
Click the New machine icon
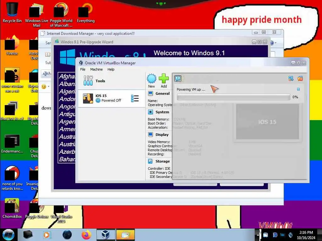tap(152, 78)
